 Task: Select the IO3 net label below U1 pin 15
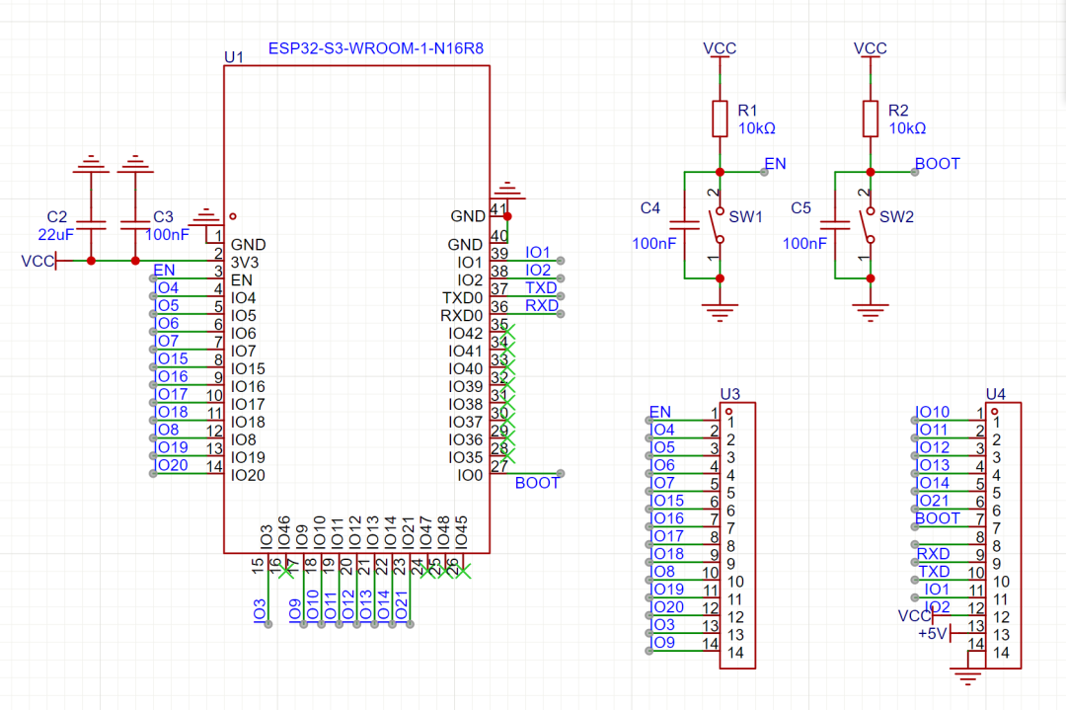(259, 610)
